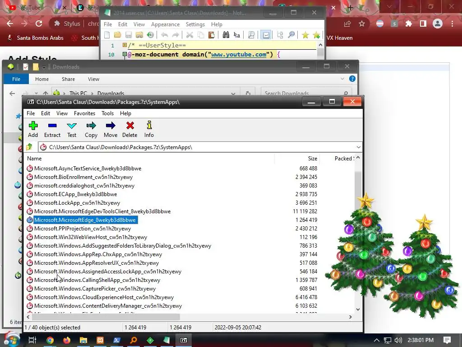Select Microsoft.Windows.CloudExperienceHost_cw5n1h2txyewy
The image size is (462, 347).
104,297
